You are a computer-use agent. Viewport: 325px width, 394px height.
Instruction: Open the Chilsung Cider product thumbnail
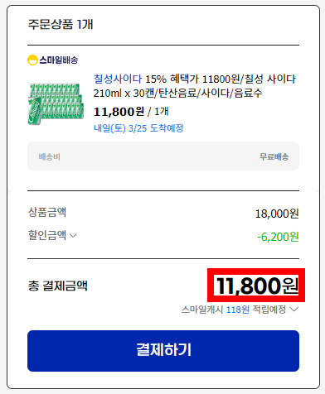56,103
